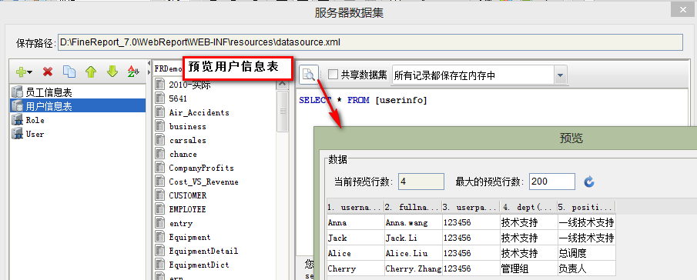
Task: Click the username column header
Action: (355, 207)
